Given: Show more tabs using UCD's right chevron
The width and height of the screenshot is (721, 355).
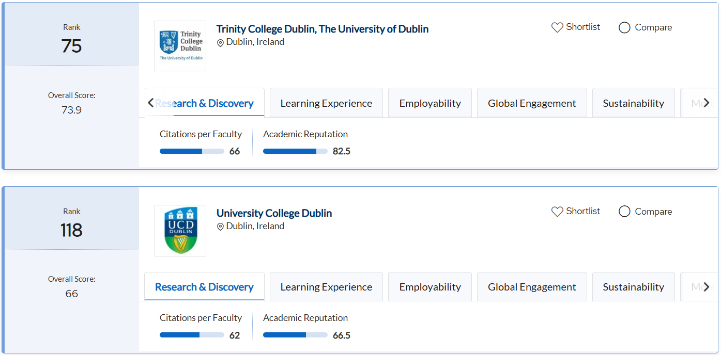Looking at the screenshot, I should click(707, 287).
